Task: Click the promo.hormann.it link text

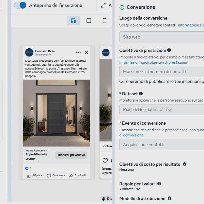Action: click(x=36, y=150)
